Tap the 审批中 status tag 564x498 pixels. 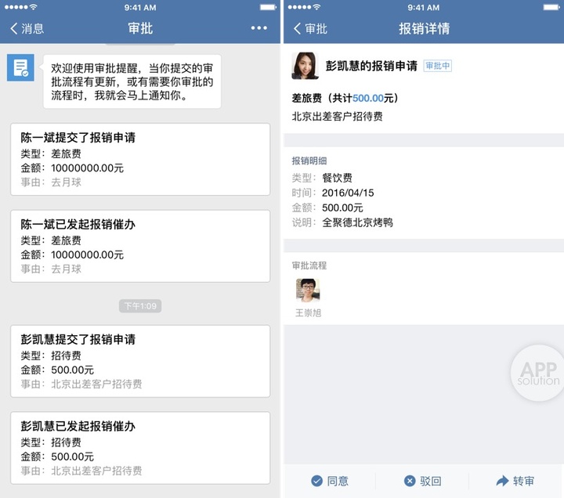(x=438, y=66)
